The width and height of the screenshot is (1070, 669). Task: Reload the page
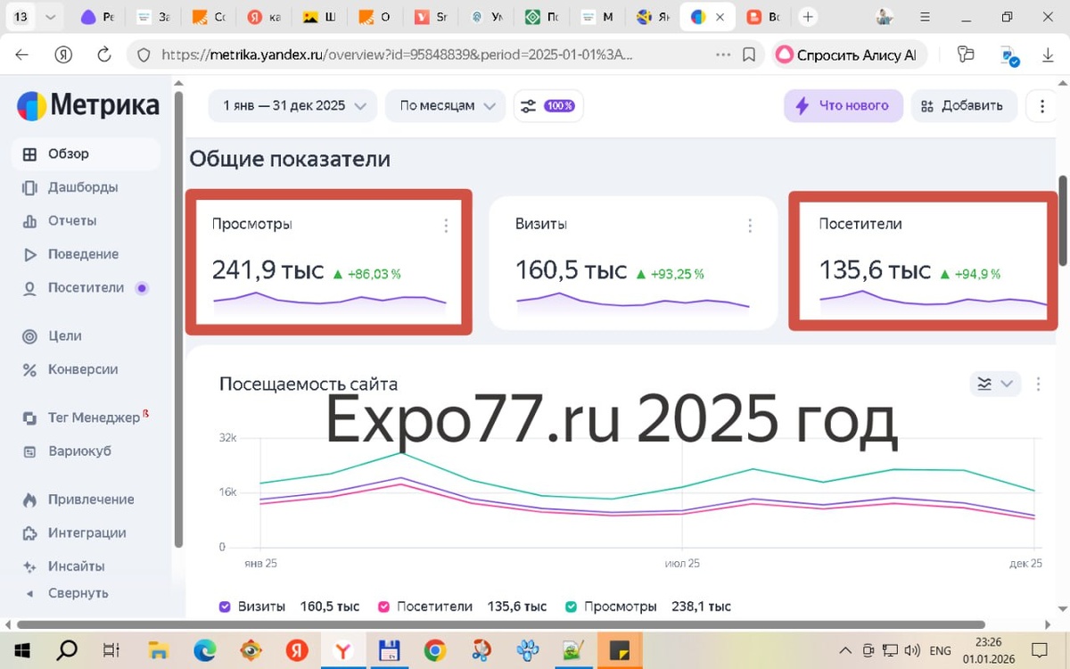pyautogui.click(x=104, y=54)
